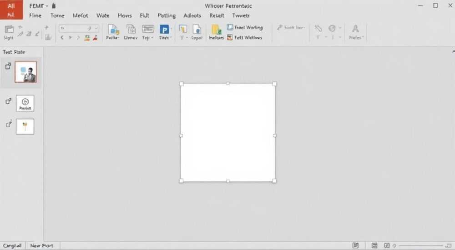Image resolution: width=455 pixels, height=250 pixels.
Task: Click the Llemey layout icon
Action: click(x=131, y=30)
